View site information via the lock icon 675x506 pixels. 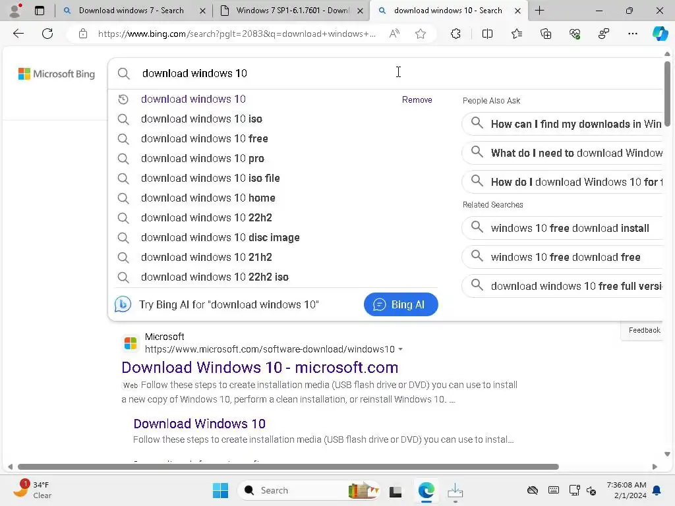[x=83, y=34]
